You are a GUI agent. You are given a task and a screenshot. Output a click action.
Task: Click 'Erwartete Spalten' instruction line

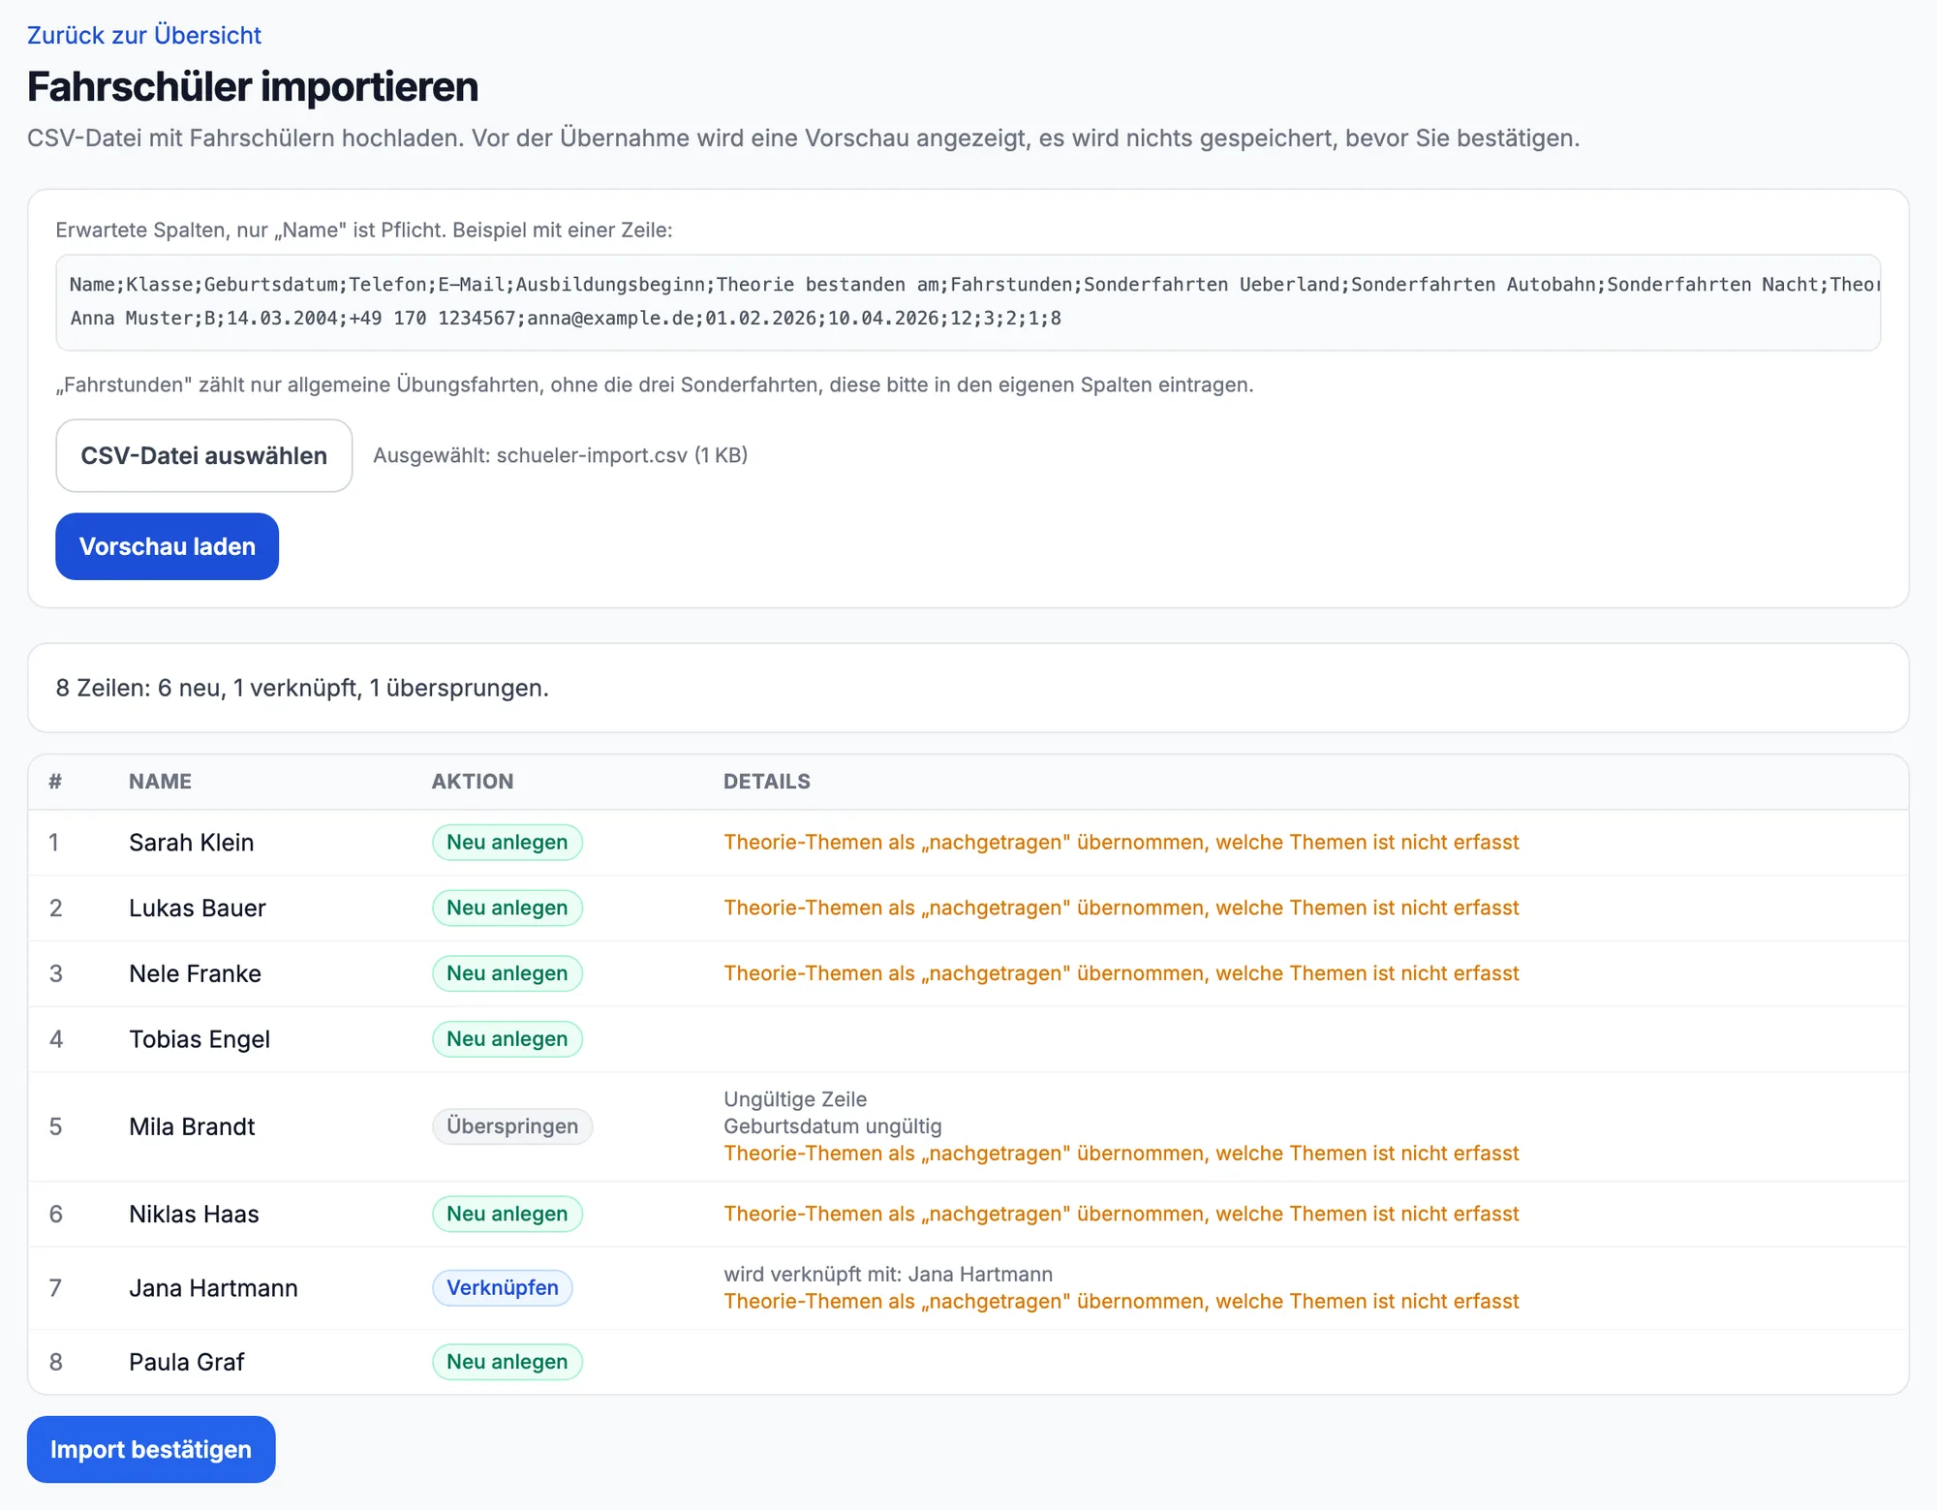[364, 231]
